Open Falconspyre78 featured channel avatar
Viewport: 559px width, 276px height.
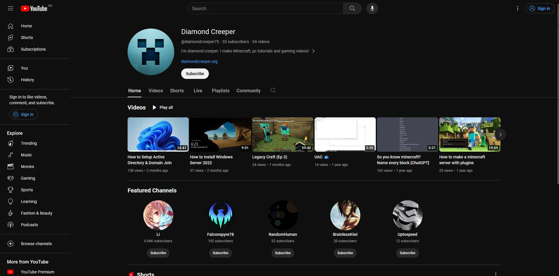pyautogui.click(x=221, y=215)
